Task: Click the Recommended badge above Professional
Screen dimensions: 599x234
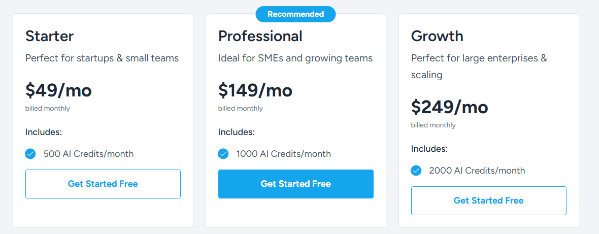Action: (295, 14)
